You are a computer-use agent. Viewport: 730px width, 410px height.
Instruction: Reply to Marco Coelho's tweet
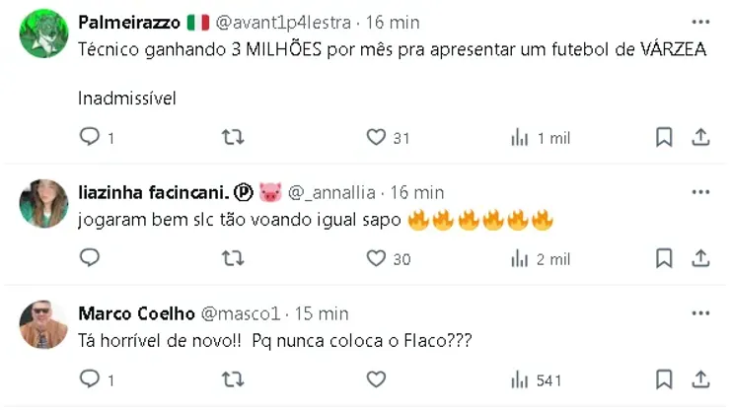(90, 379)
